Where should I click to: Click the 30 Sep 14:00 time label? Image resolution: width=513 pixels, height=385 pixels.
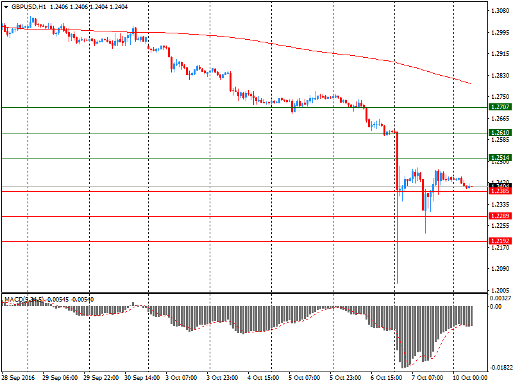click(x=142, y=377)
